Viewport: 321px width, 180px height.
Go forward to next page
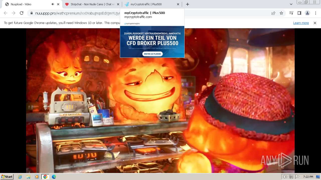click(x=14, y=13)
